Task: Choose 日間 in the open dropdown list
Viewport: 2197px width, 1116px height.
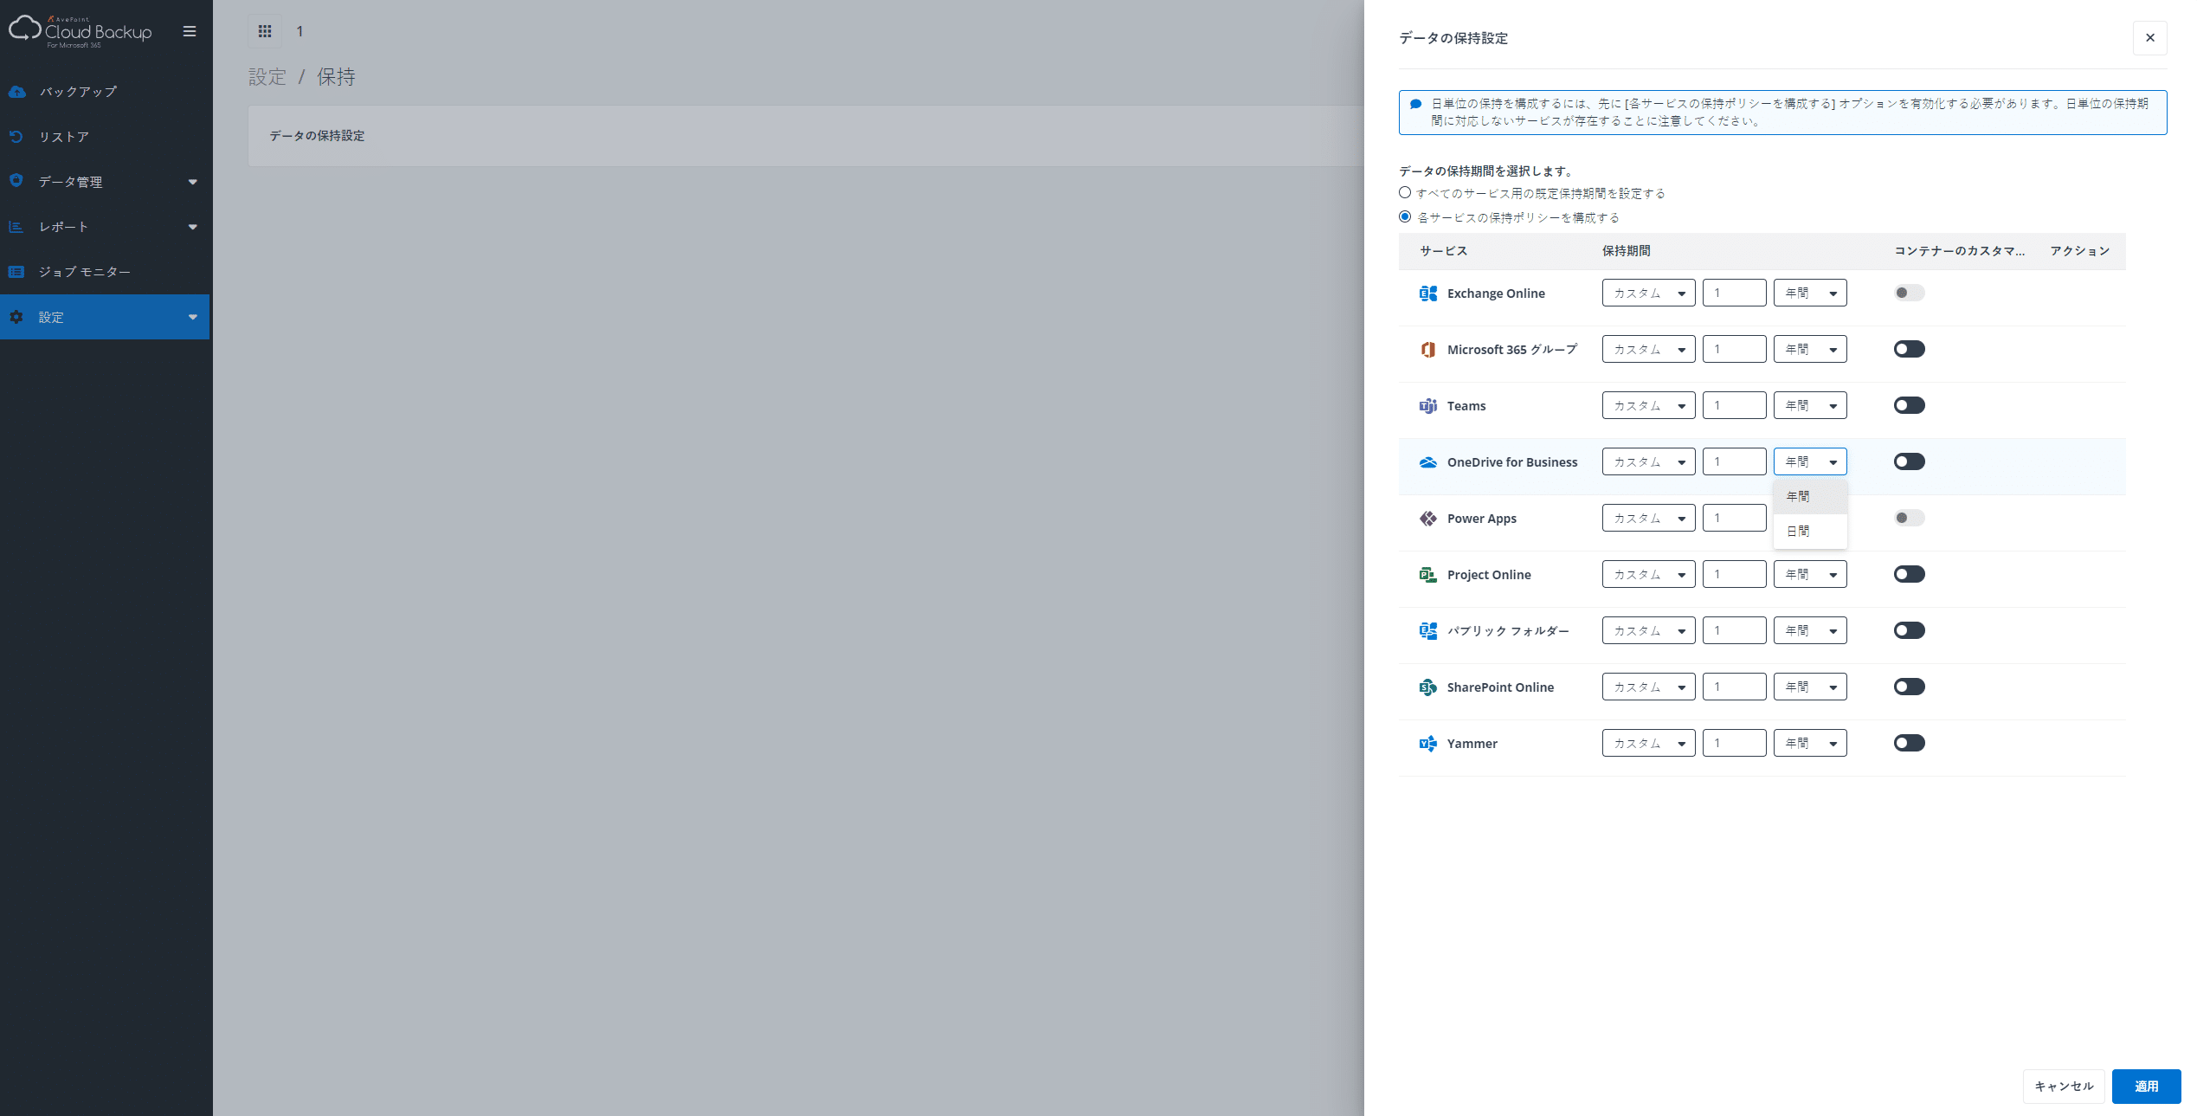Action: pos(1810,531)
